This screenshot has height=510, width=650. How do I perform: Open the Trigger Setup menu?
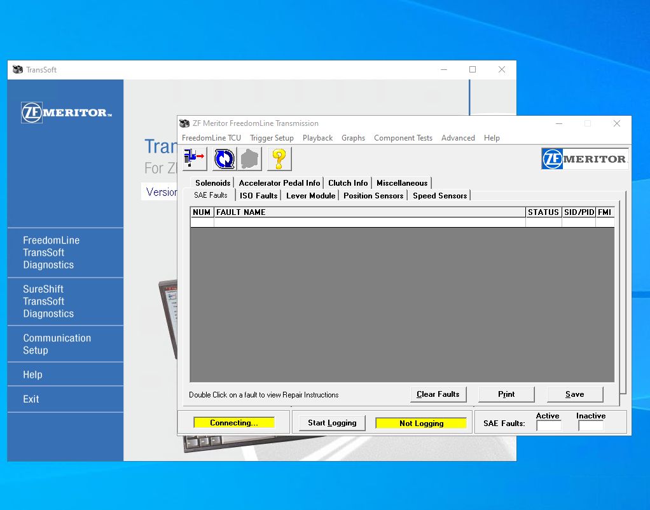tap(272, 137)
